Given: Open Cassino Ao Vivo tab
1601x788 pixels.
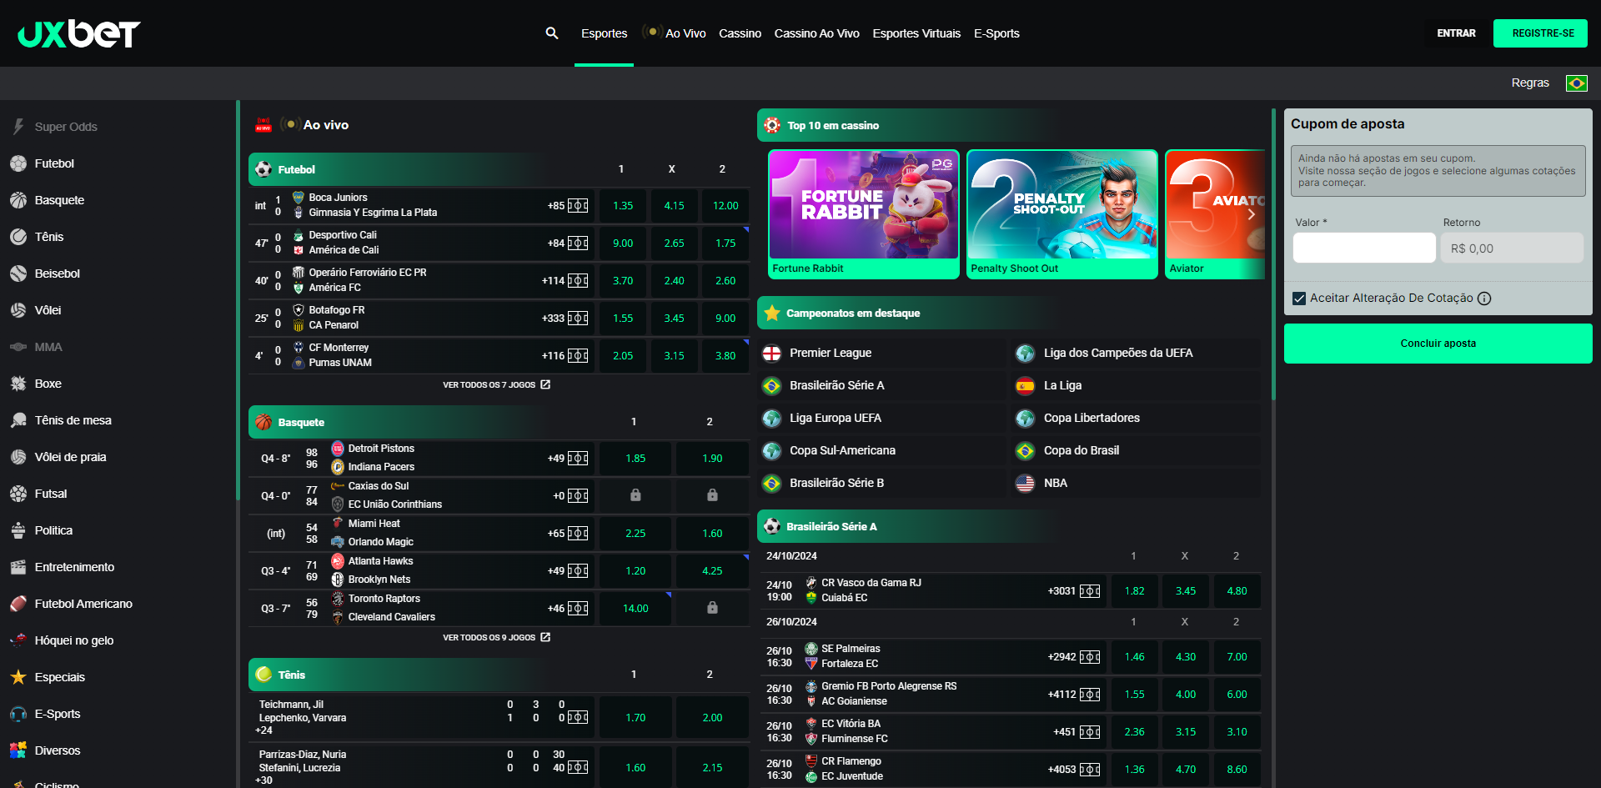Looking at the screenshot, I should [x=816, y=33].
